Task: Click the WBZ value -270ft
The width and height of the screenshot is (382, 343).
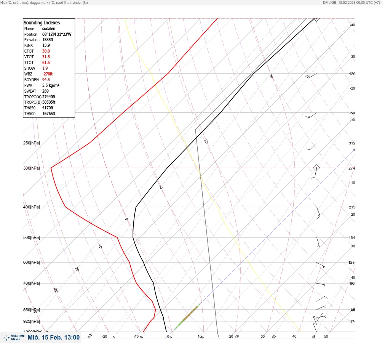Action: click(48, 74)
